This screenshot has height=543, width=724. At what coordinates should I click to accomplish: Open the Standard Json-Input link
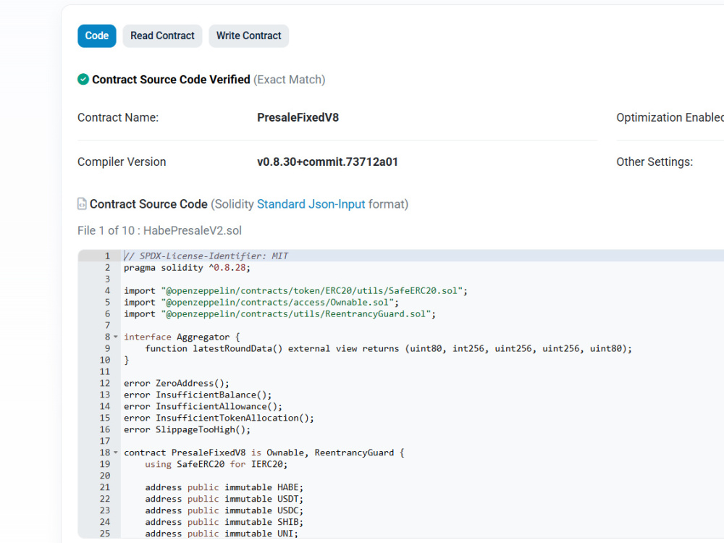click(311, 204)
